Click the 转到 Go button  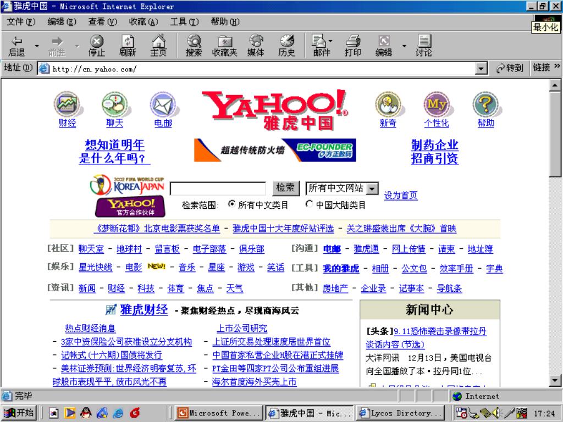pos(510,68)
